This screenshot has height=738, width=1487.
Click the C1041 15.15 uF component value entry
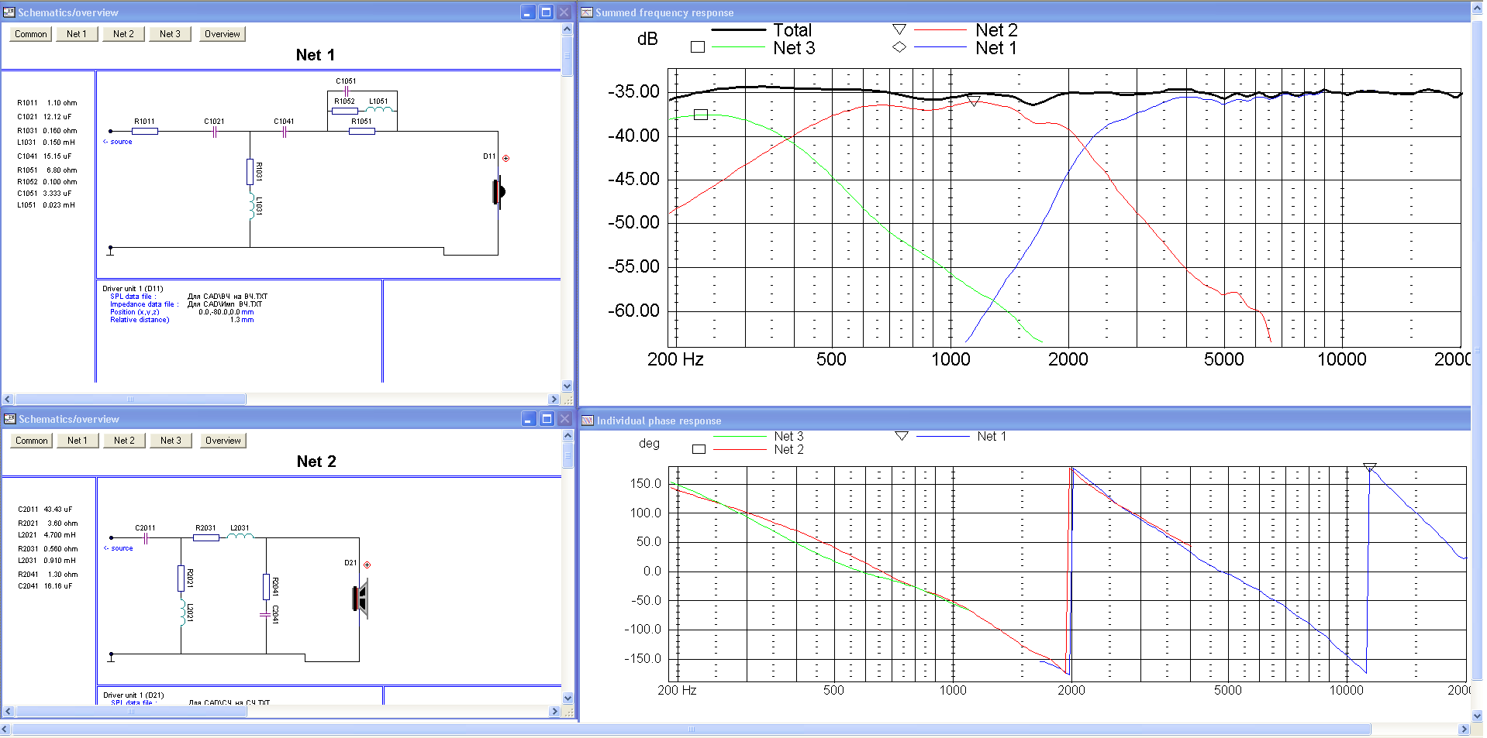[x=44, y=156]
